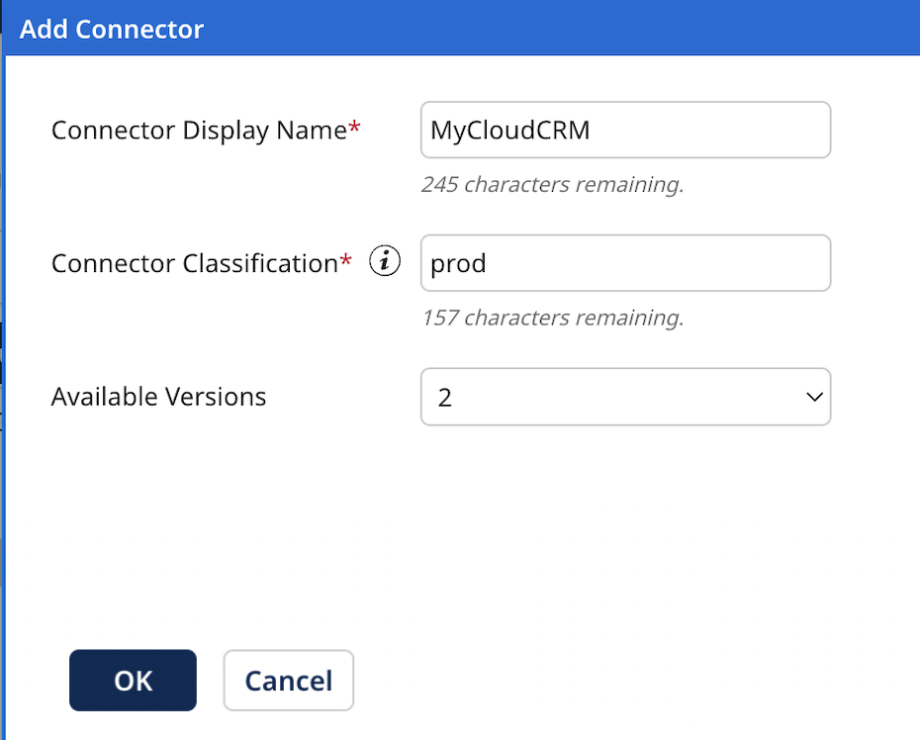Cancel the Add Connector dialog
Screen dimensions: 920x740
(288, 680)
